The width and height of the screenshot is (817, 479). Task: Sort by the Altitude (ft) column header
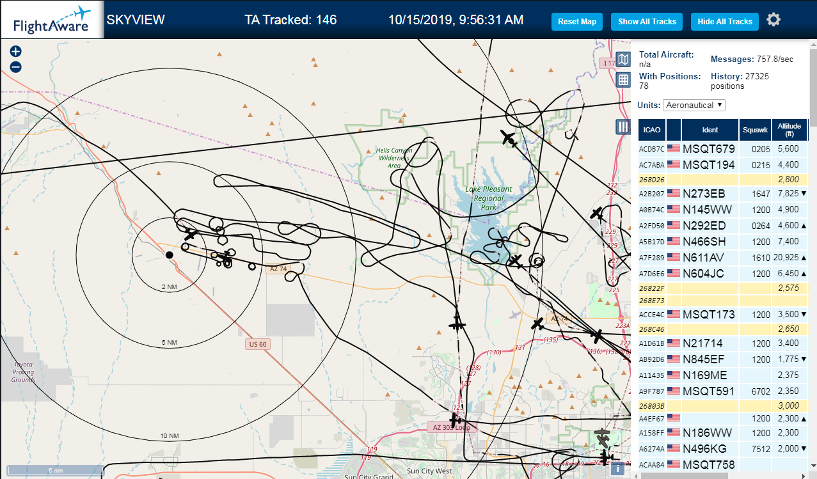pyautogui.click(x=789, y=130)
